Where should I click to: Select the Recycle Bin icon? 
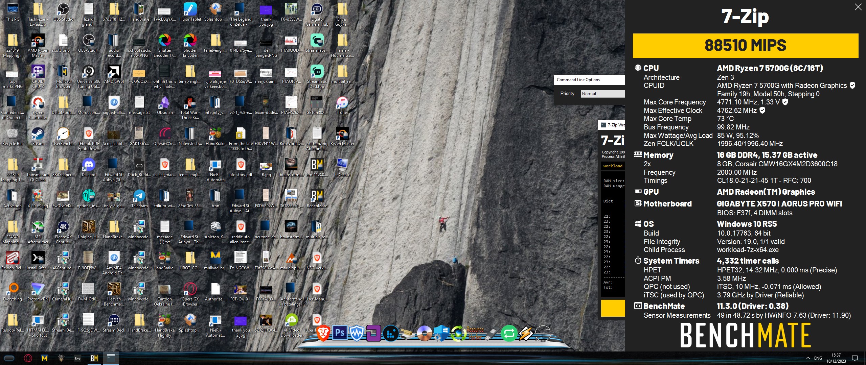pos(13,137)
